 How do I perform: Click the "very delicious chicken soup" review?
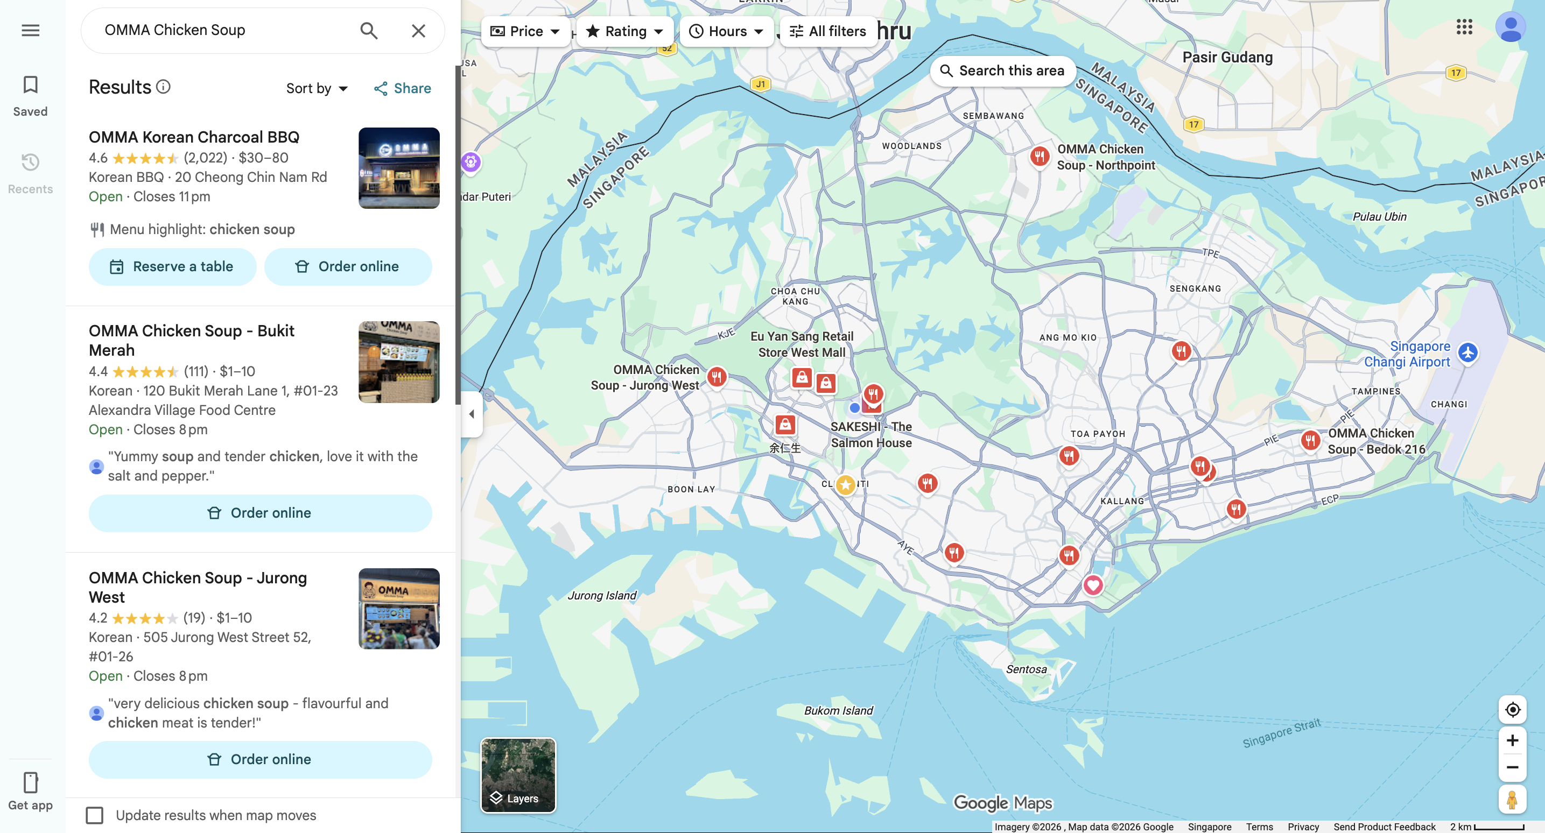click(248, 713)
